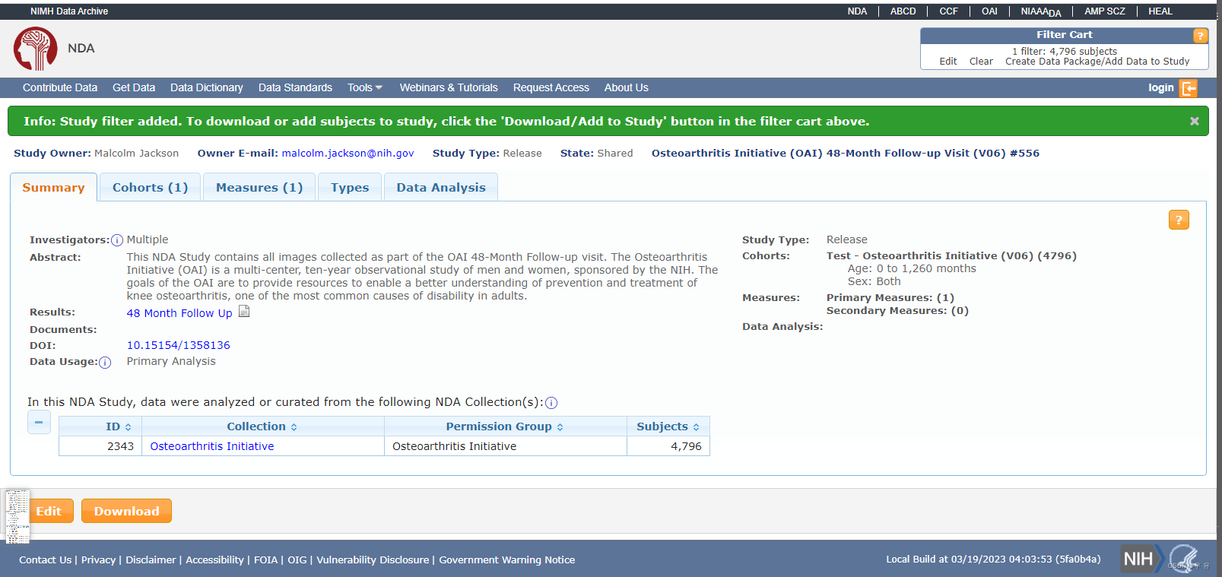Click the orange Download button
Viewport: 1222px width, 577px height.
pyautogui.click(x=126, y=511)
